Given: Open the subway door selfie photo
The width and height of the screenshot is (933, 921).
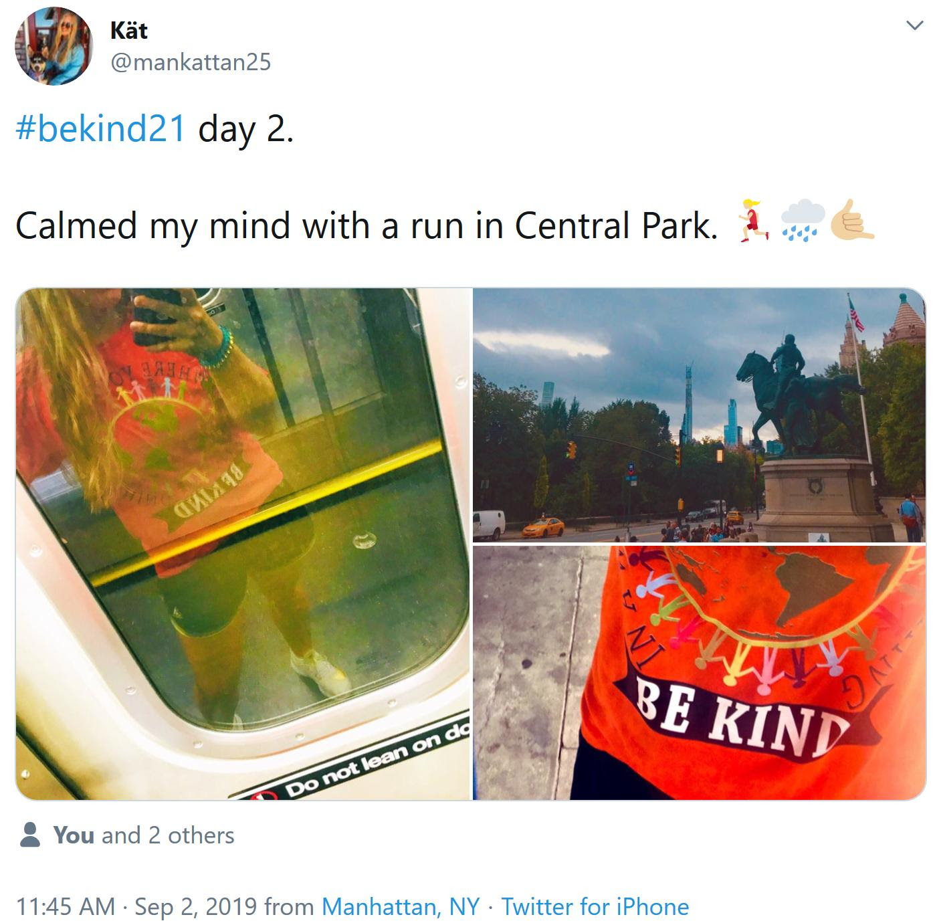Looking at the screenshot, I should tap(243, 544).
